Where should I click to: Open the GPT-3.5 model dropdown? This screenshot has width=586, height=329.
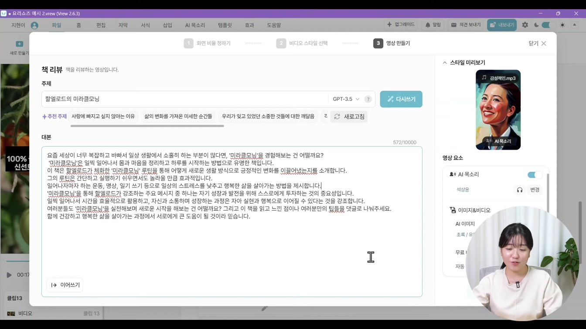pos(346,99)
